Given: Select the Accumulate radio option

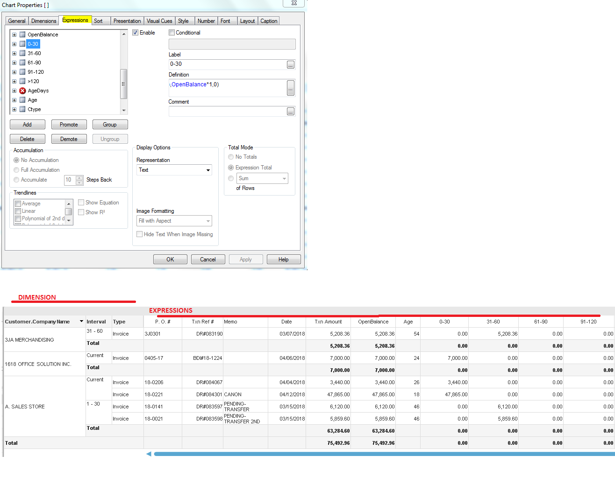Looking at the screenshot, I should coord(16,180).
